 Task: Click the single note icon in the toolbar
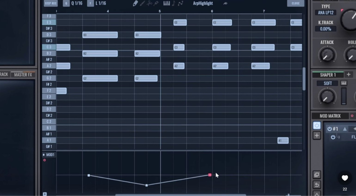tap(174, 3)
